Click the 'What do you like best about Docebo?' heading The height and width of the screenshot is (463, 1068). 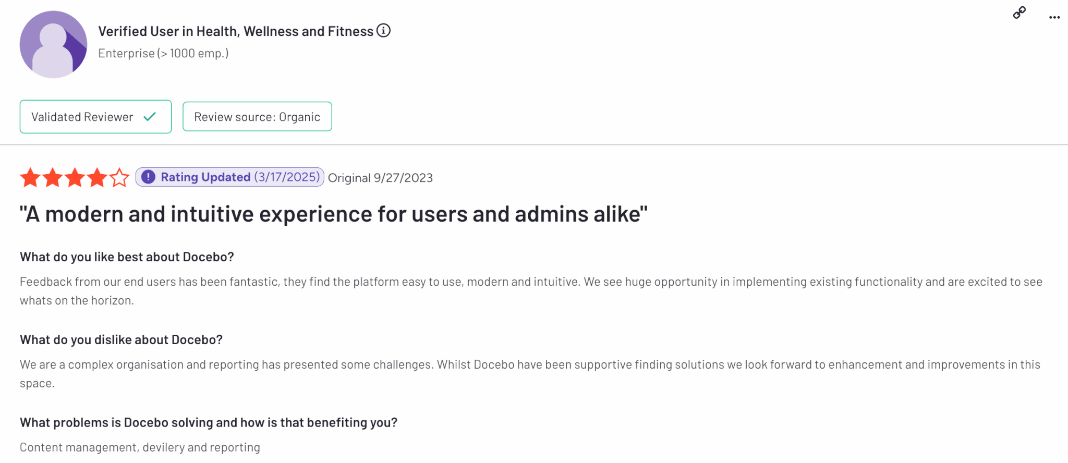127,257
